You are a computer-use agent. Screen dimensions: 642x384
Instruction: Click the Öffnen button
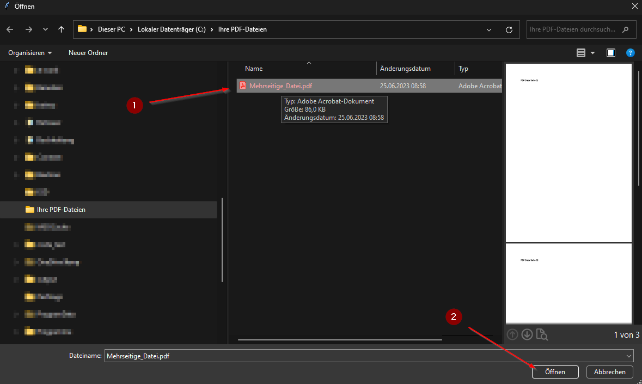tap(555, 372)
